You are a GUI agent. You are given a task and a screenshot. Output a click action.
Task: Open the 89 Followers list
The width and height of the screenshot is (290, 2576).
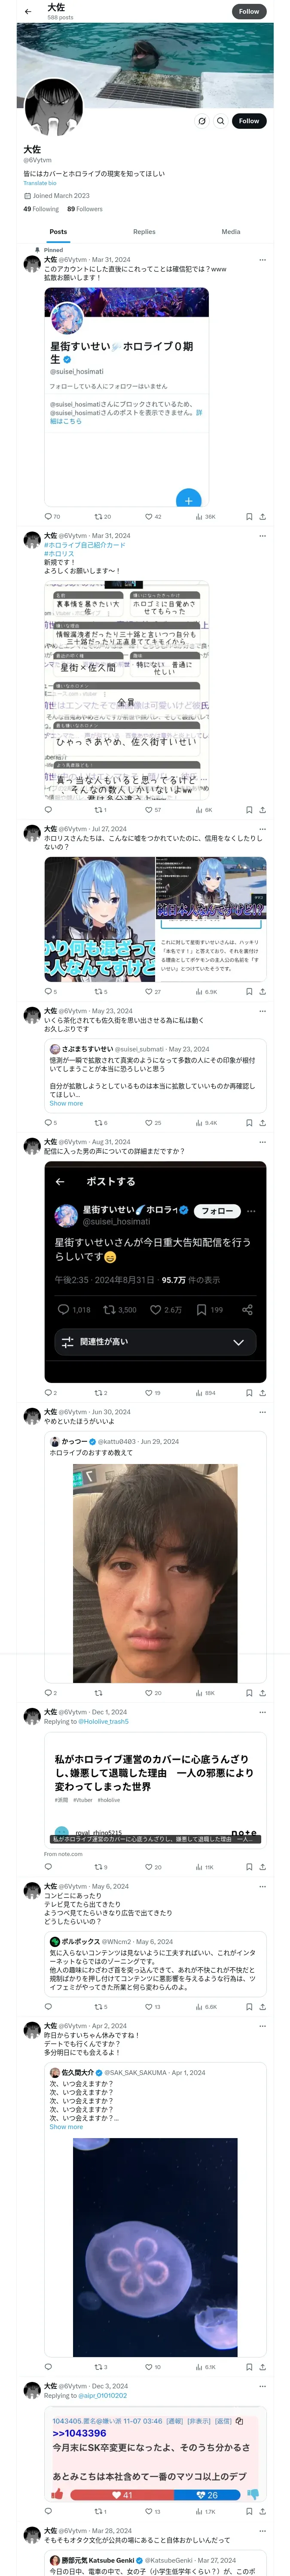(x=85, y=209)
